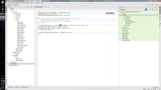Open the Windows Start orb
The height and width of the screenshot is (90, 161).
(3, 2)
